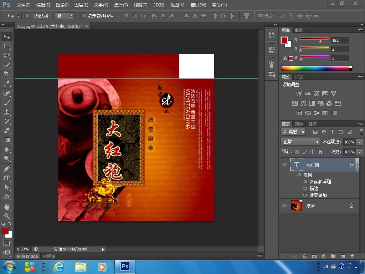Open the Color panel flyout menu
365x274 pixels.
pos(361,30)
